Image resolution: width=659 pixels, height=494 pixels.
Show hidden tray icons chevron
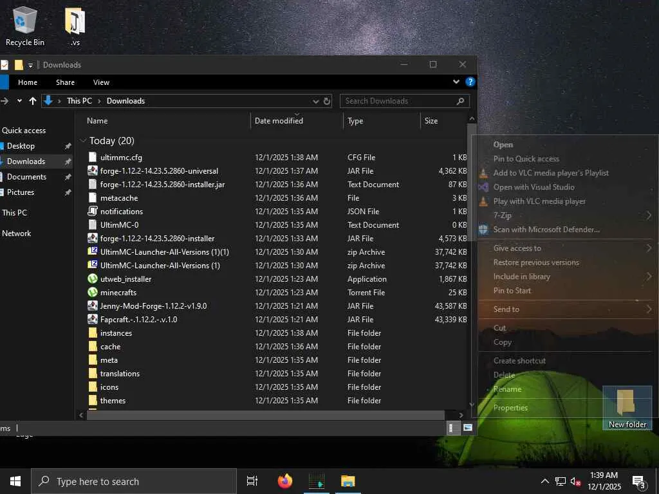(544, 481)
